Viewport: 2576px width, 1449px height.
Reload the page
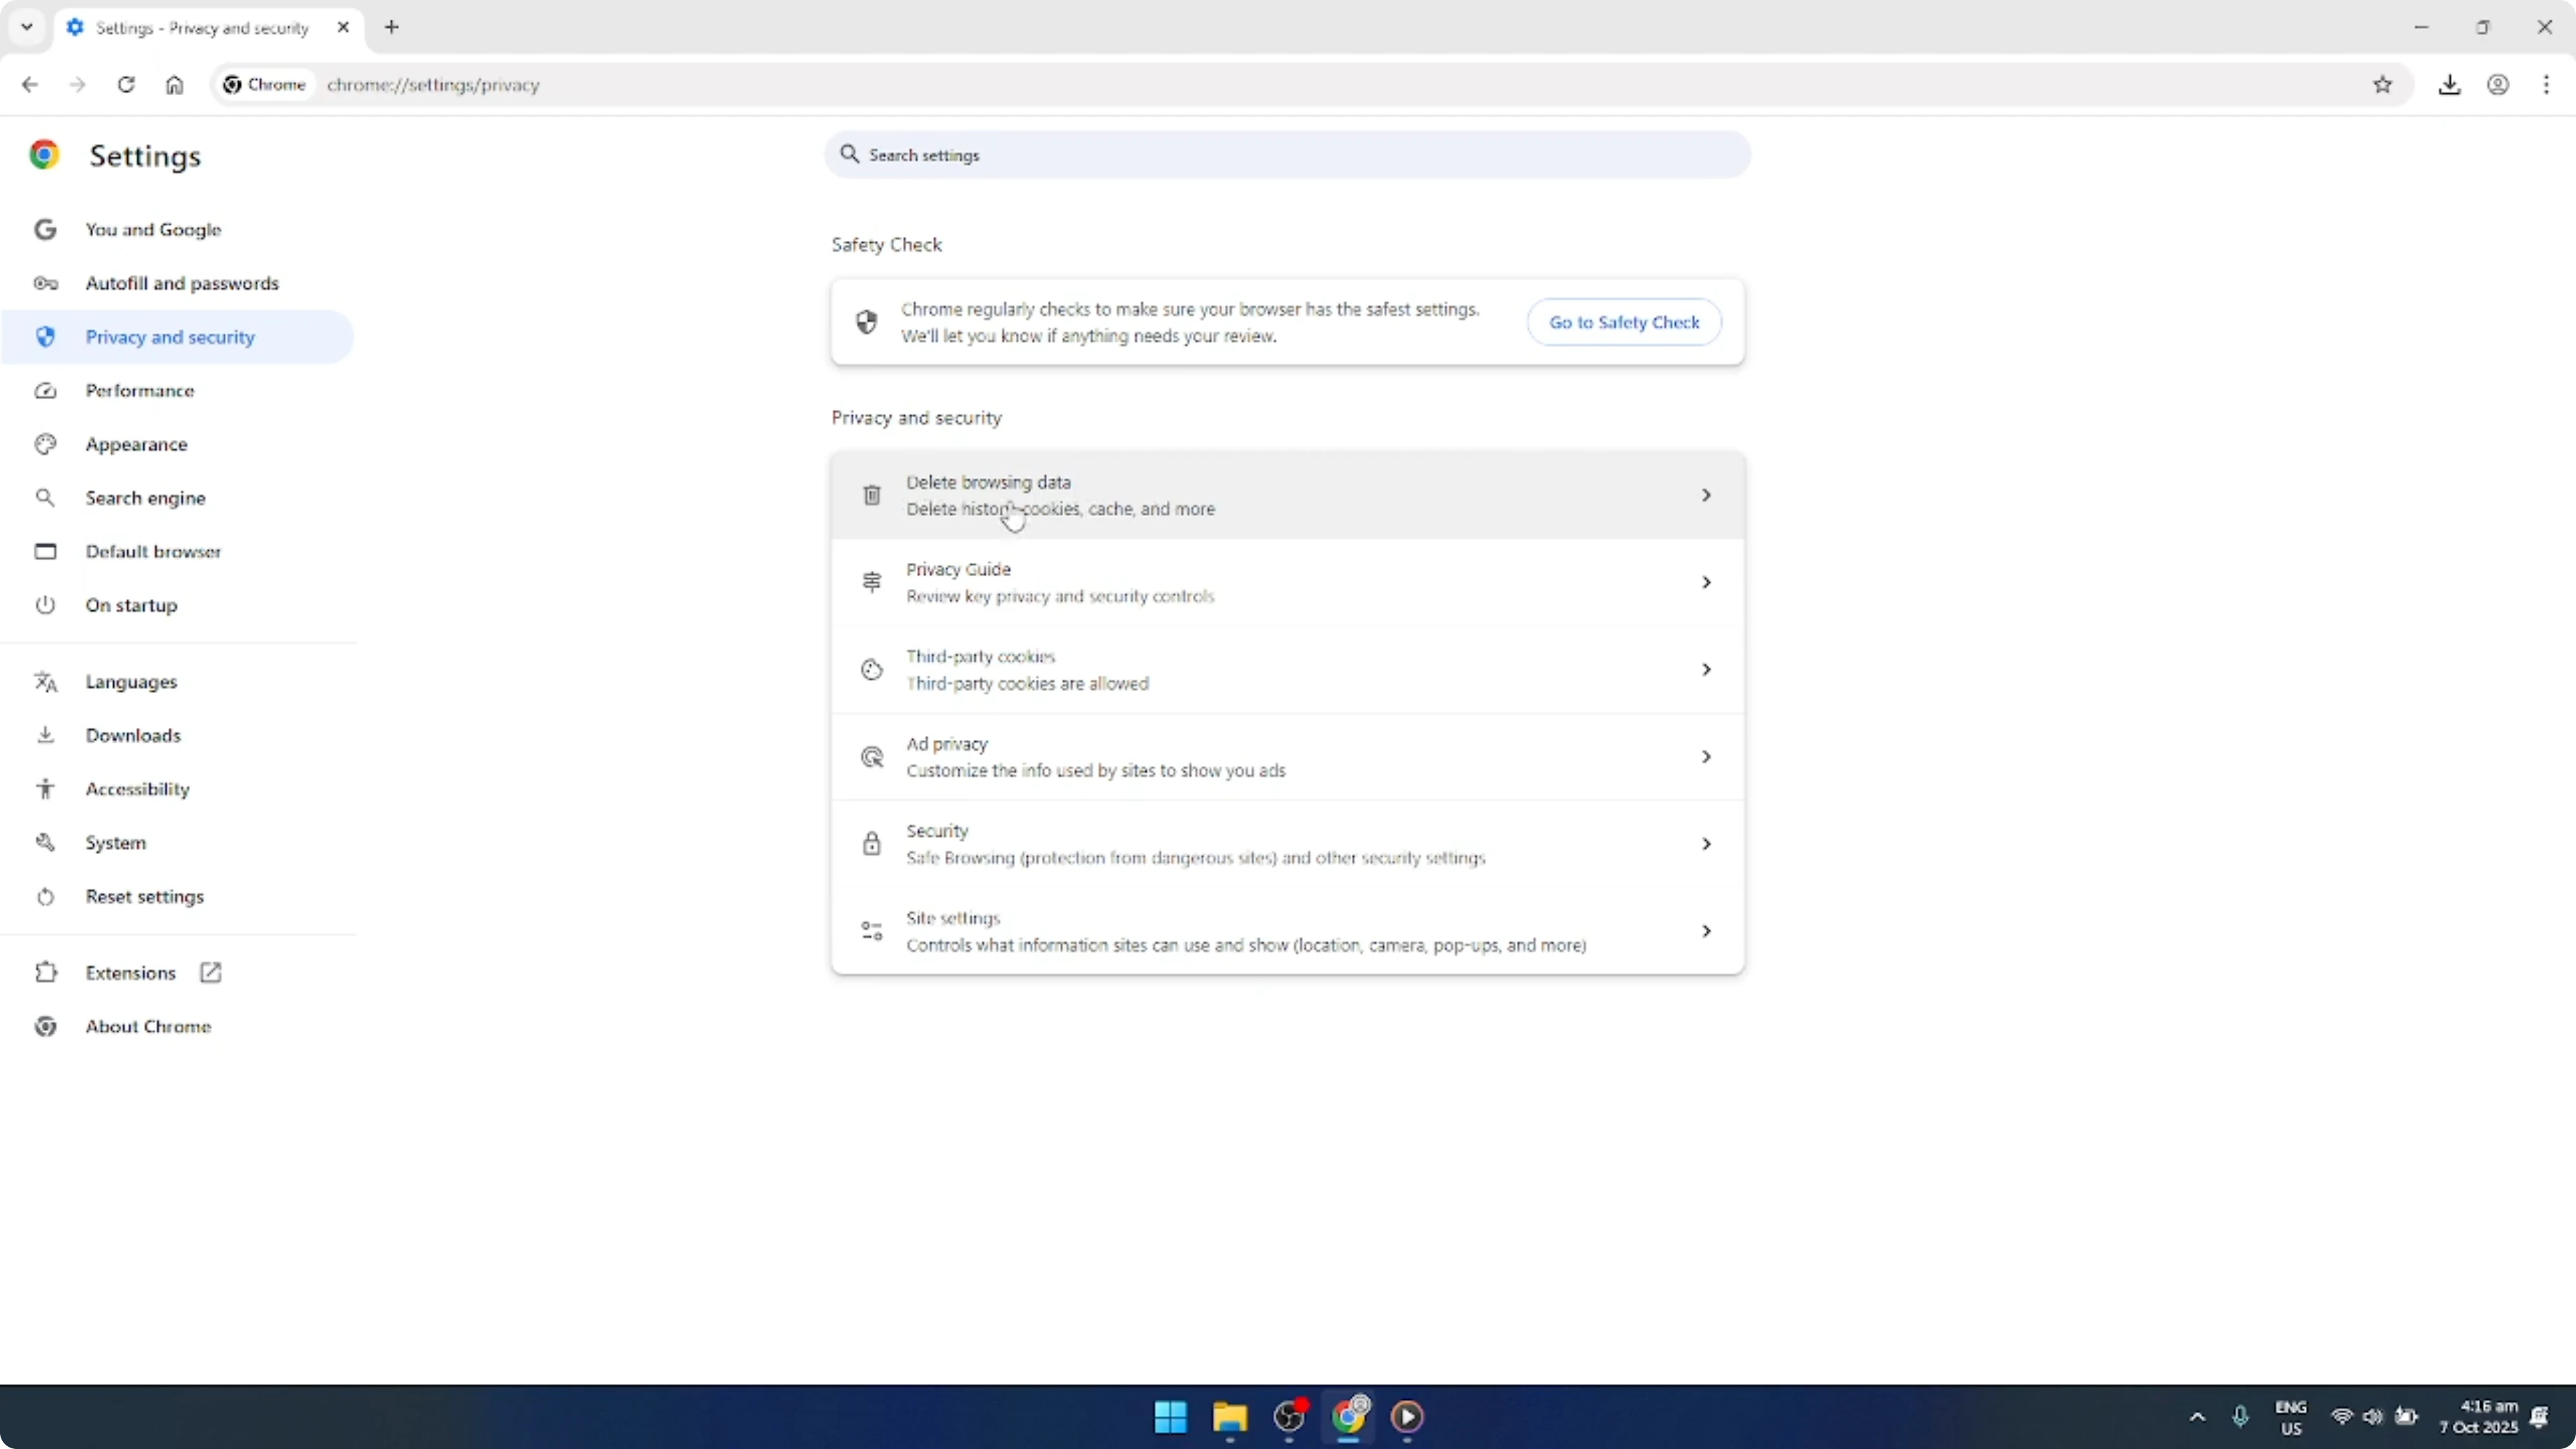pyautogui.click(x=126, y=85)
